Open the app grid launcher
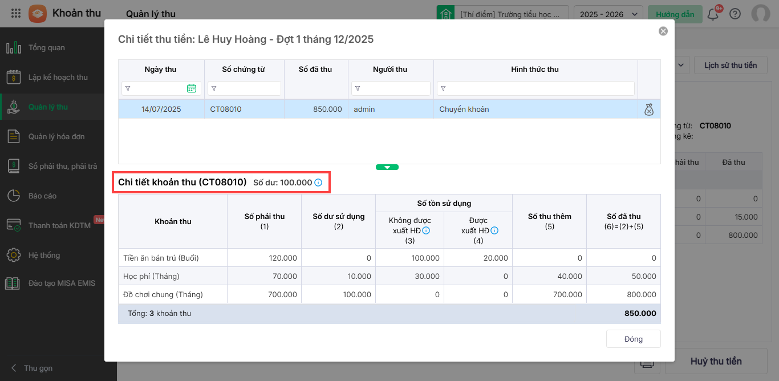 [x=16, y=14]
